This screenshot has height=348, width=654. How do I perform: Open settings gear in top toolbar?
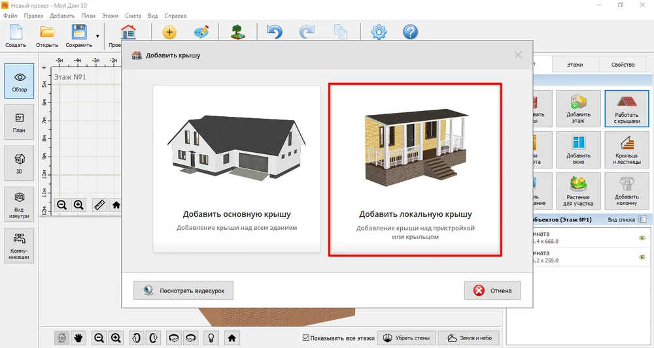pyautogui.click(x=379, y=32)
